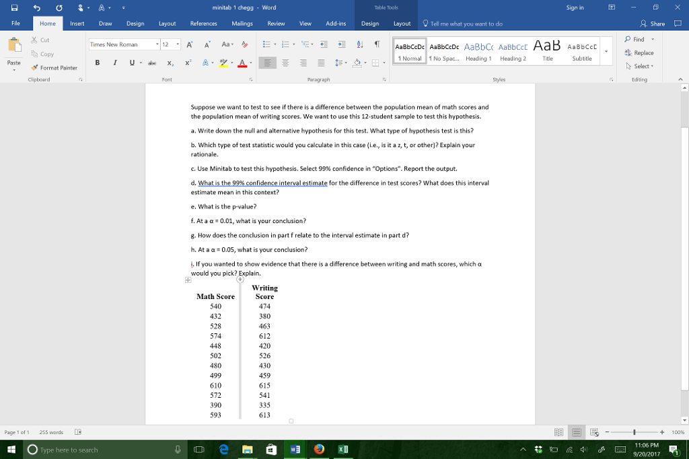The height and width of the screenshot is (459, 689).
Task: Click the center alignment icon
Action: pos(285,62)
